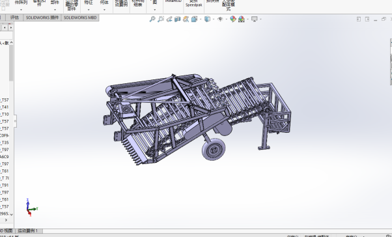The height and width of the screenshot is (237, 392).
Task: Expand the 何体 reference geometry dropdown arrow
Action: [104, 10]
